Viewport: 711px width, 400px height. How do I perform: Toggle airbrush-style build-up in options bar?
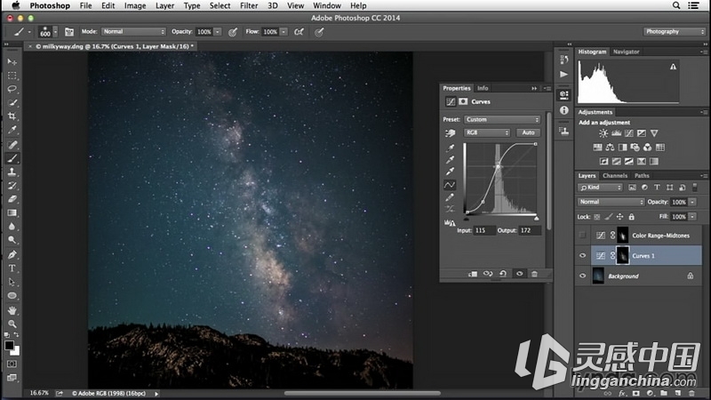tap(299, 32)
